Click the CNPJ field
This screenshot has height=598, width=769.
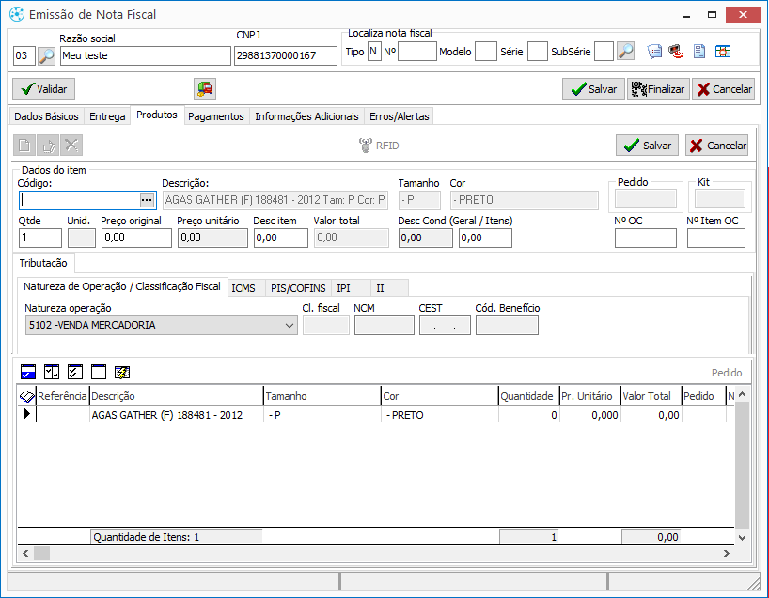286,55
